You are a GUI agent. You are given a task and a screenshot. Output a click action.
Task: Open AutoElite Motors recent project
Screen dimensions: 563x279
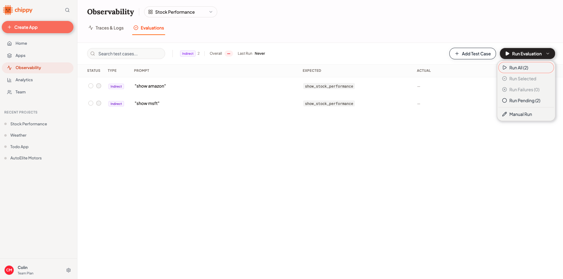(x=26, y=158)
